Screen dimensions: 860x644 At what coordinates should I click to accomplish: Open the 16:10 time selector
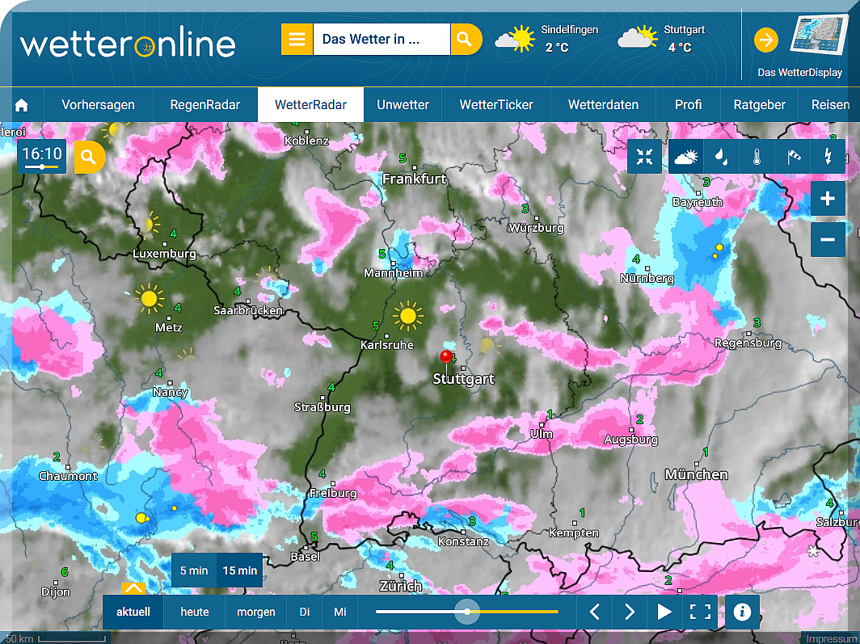click(x=42, y=157)
